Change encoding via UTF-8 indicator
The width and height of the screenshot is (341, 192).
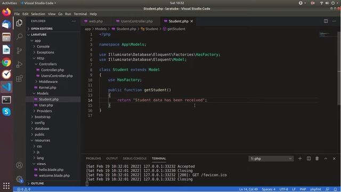283,189
